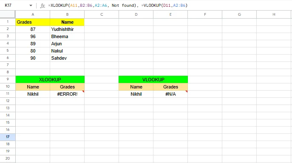Image resolution: width=292 pixels, height=163 pixels.
Task: Select column D header
Action: point(136,14)
